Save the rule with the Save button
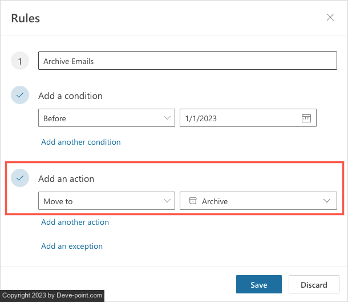 pyautogui.click(x=259, y=284)
